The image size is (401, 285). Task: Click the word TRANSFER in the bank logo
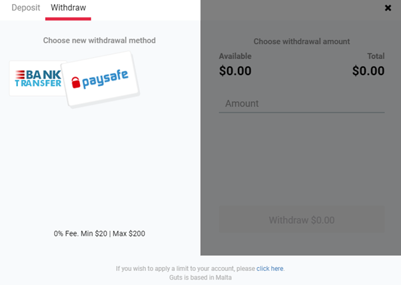point(38,83)
